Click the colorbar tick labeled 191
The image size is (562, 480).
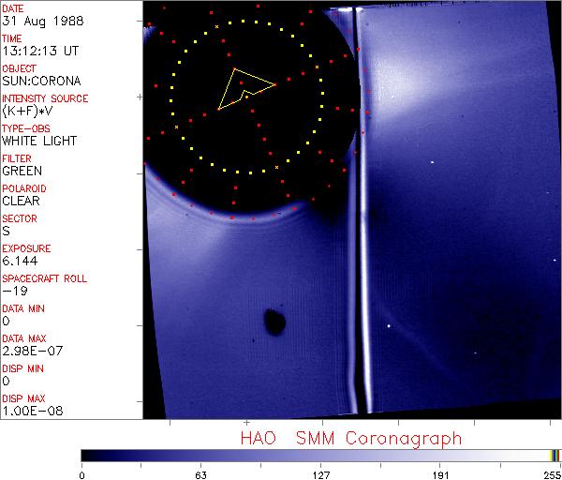(440, 474)
